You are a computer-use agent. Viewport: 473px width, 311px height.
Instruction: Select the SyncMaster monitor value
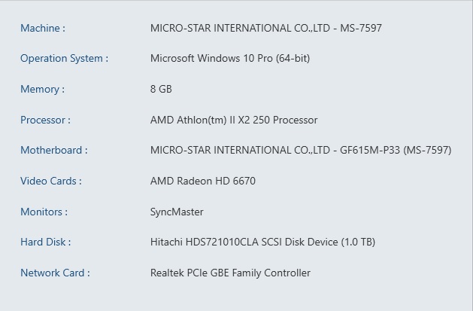pyautogui.click(x=177, y=212)
